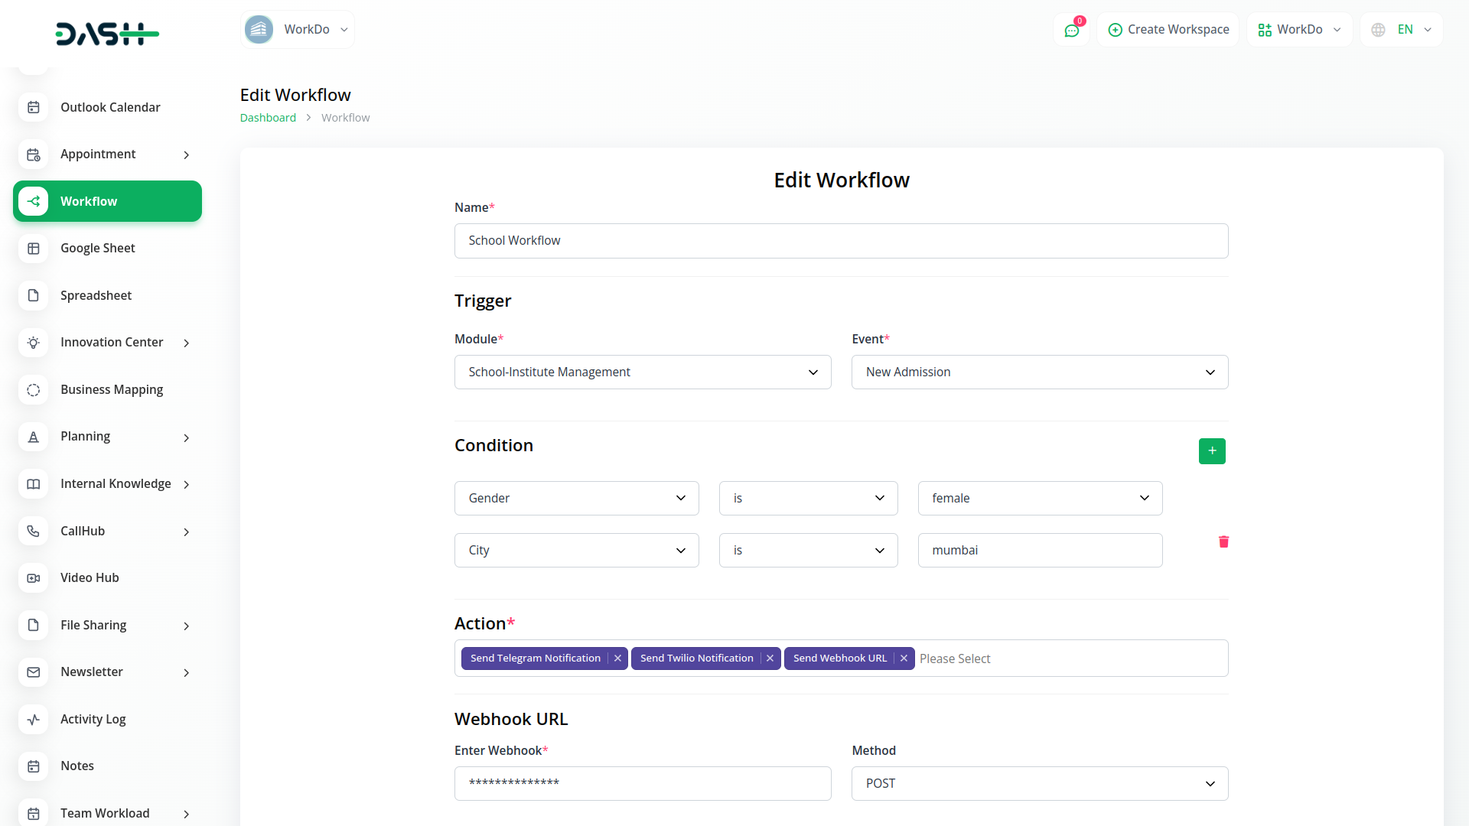The width and height of the screenshot is (1469, 826).
Task: Click the Video Hub sidebar icon
Action: [34, 578]
